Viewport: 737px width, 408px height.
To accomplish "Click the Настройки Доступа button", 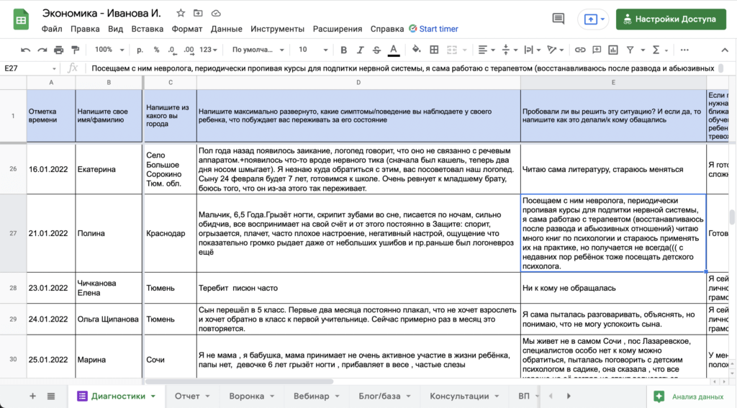I will point(671,19).
